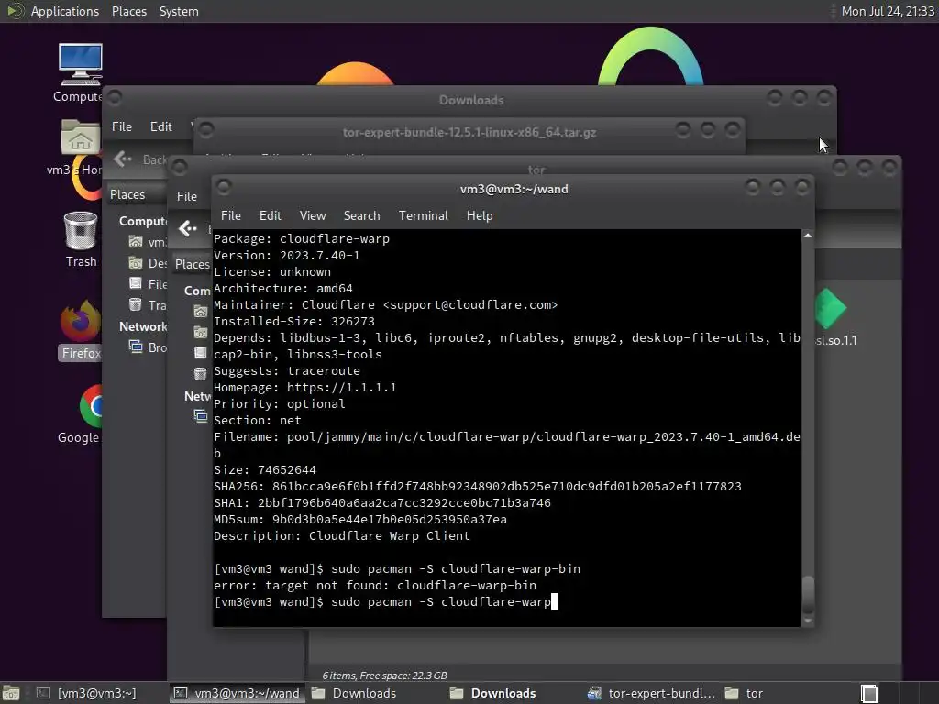Open the Trash desktop icon

(x=81, y=230)
